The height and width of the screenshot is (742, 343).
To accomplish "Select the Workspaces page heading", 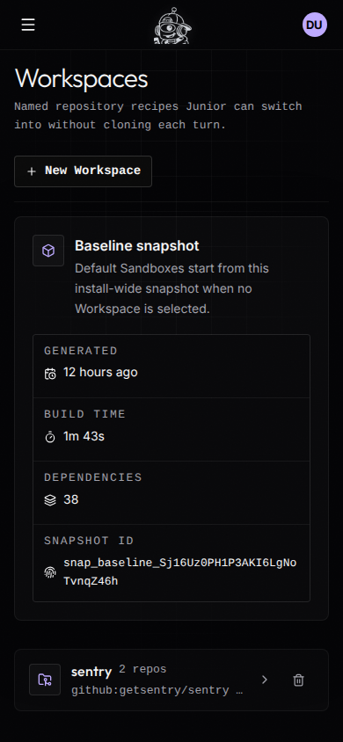I will (x=82, y=78).
